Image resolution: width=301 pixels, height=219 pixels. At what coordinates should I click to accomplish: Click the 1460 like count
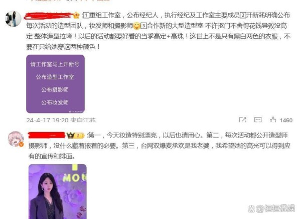(286, 120)
